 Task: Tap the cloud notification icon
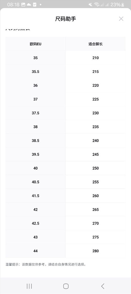pyautogui.click(x=29, y=5)
